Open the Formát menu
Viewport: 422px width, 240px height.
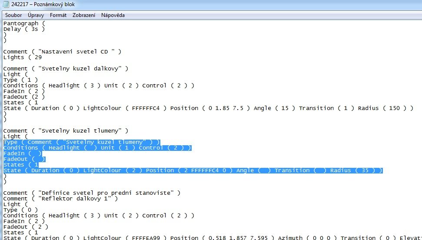pos(58,15)
